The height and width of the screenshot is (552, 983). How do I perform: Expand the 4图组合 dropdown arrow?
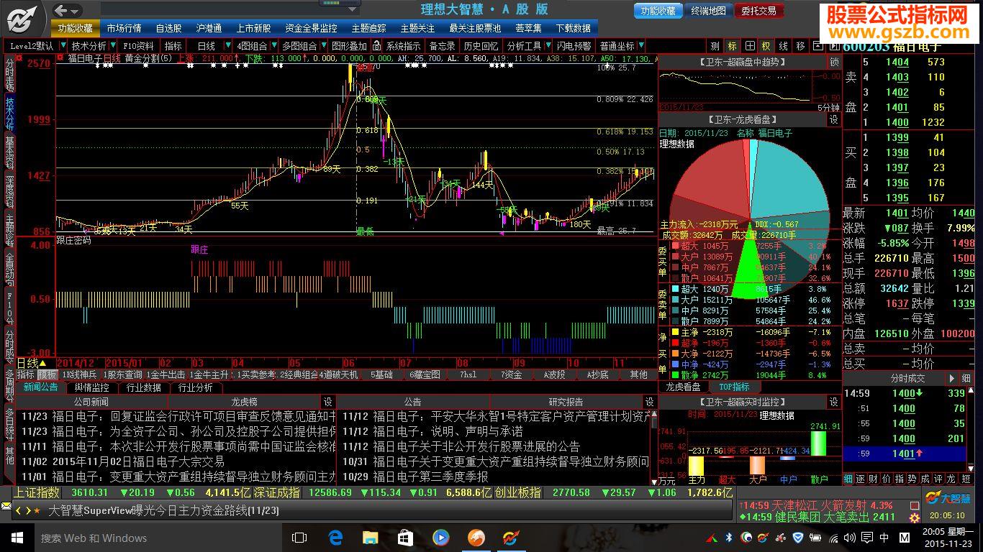tap(274, 46)
